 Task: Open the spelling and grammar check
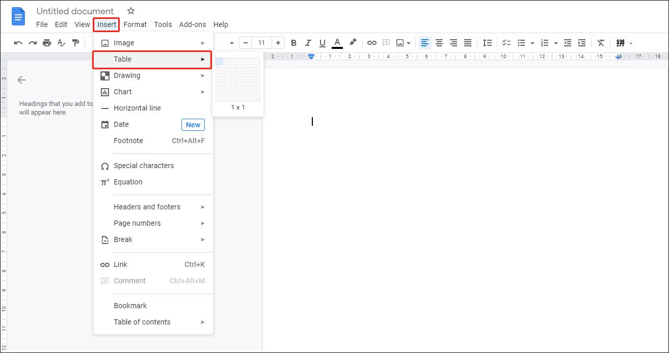pos(61,43)
